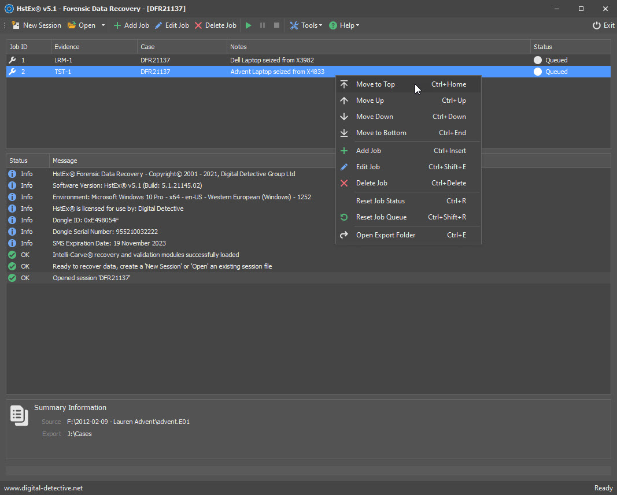Select the LRM-1 evidence cell
The width and height of the screenshot is (617, 495).
(x=63, y=60)
